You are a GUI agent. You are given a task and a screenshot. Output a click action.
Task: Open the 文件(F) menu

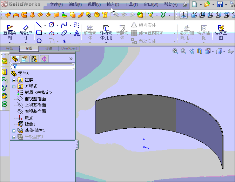click(x=56, y=5)
